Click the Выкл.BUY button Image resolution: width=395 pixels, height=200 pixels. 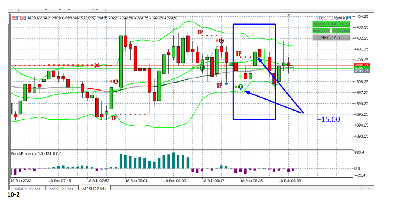tap(321, 31)
